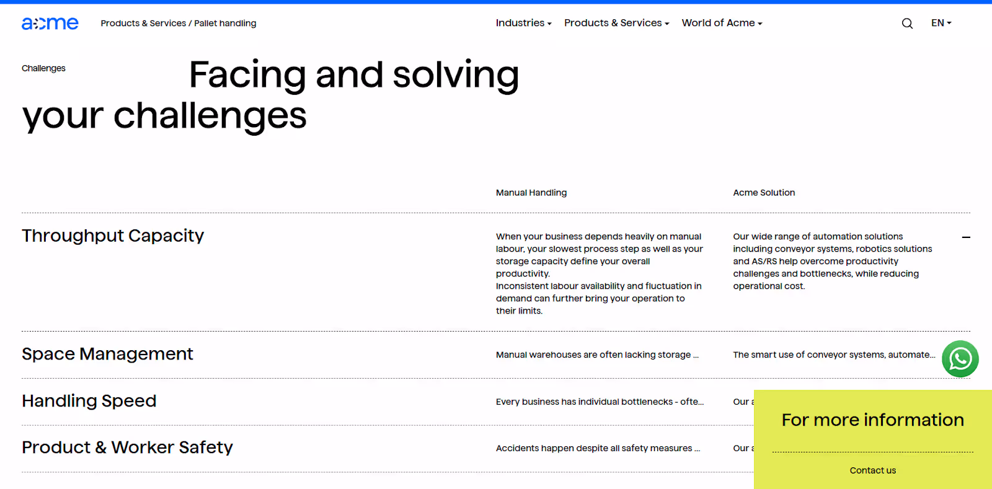Tap the WhatsApp floating contact icon
992x489 pixels.
click(x=960, y=359)
